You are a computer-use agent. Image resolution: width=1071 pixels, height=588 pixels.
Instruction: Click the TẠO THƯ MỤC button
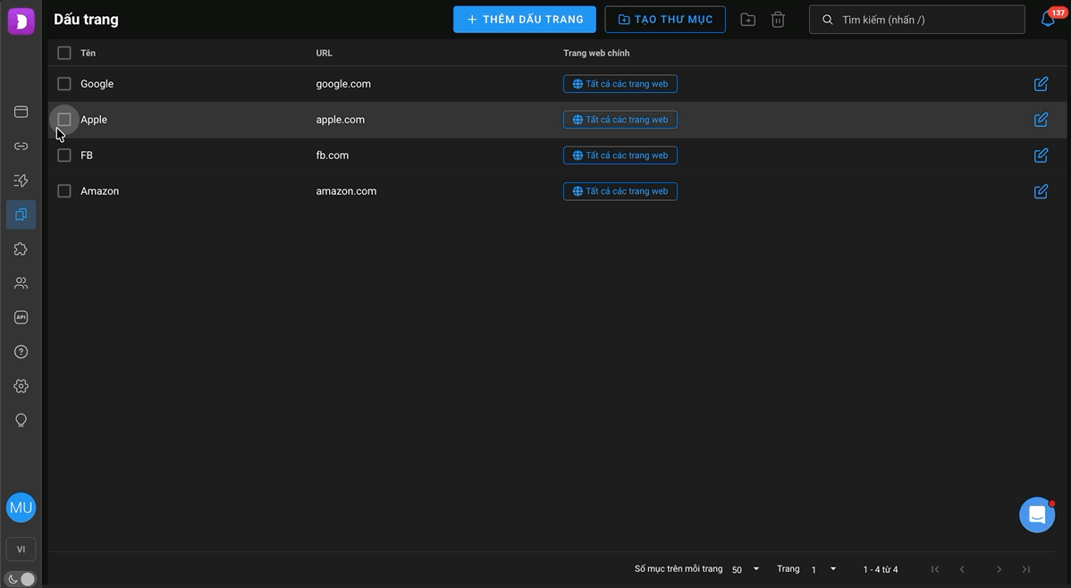coord(665,20)
